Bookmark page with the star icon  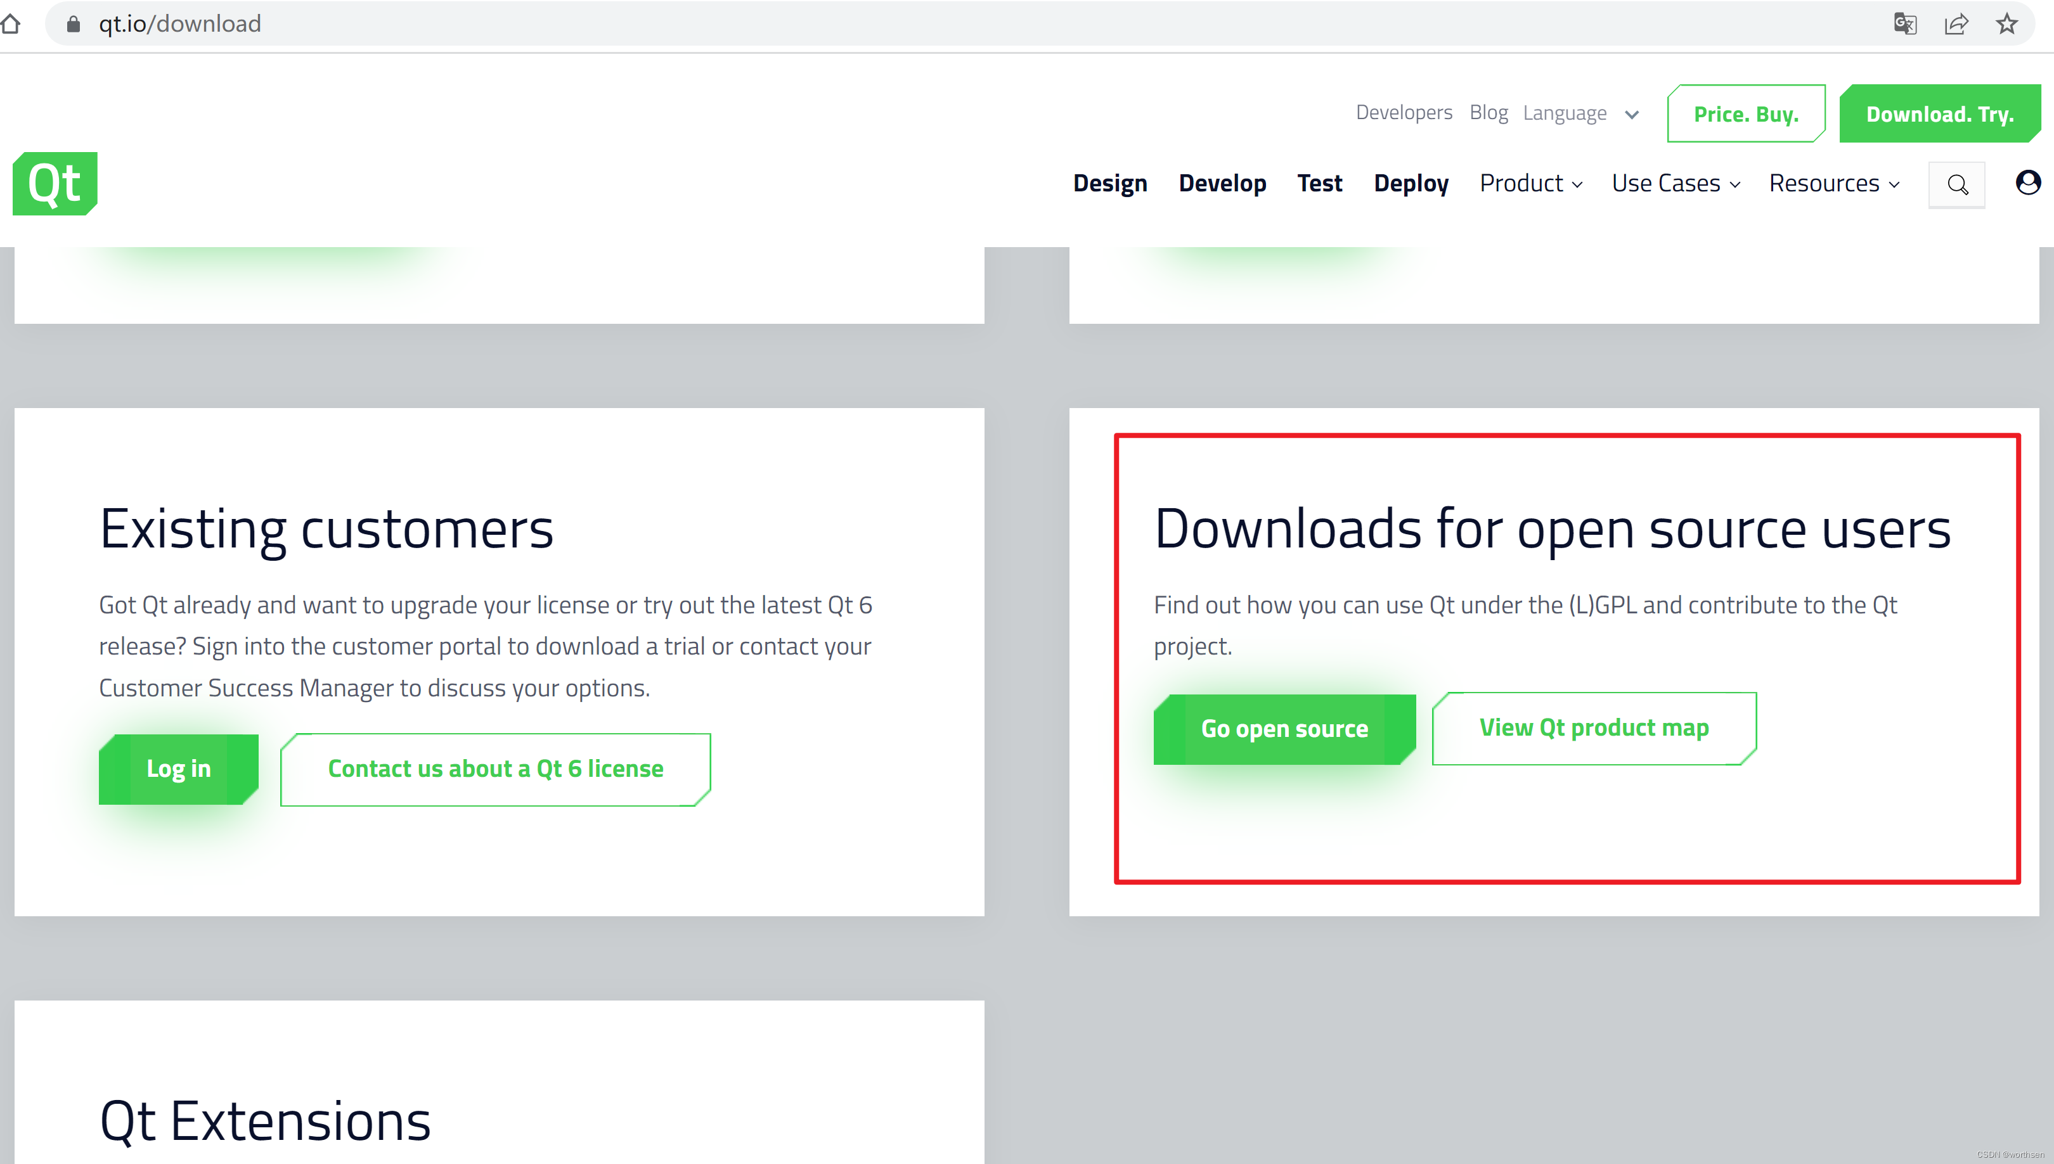tap(2007, 24)
